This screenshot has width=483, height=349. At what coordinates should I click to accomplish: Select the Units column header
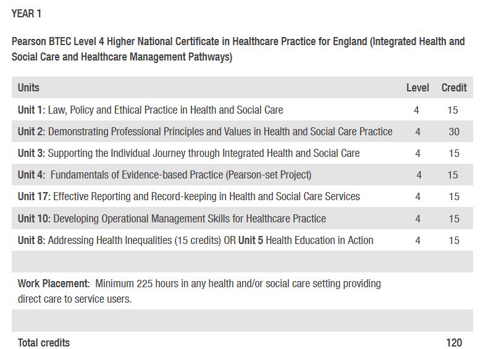(28, 88)
